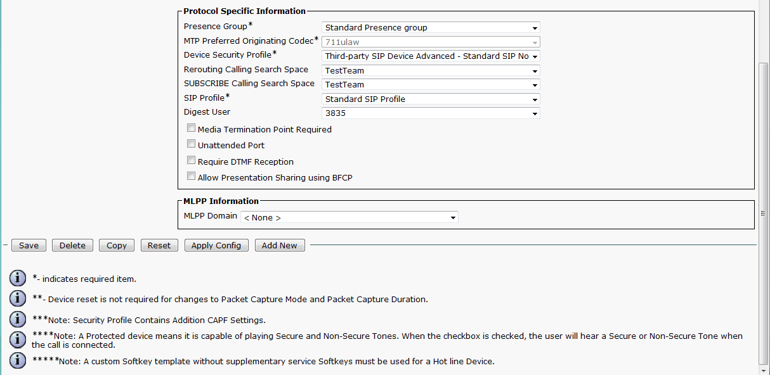Enable Media Termination Point Required checkbox
Viewport: 770px width, 375px height.
coord(191,128)
